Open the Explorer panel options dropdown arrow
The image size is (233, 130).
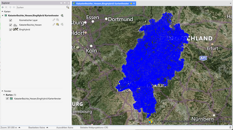tap(61, 3)
